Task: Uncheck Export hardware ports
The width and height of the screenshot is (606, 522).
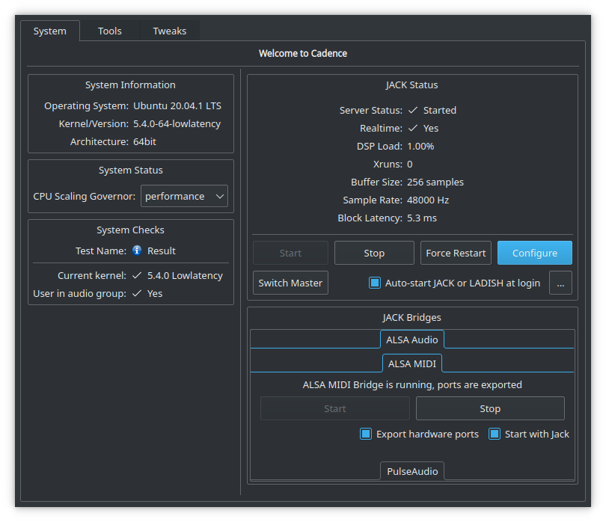Action: click(366, 434)
